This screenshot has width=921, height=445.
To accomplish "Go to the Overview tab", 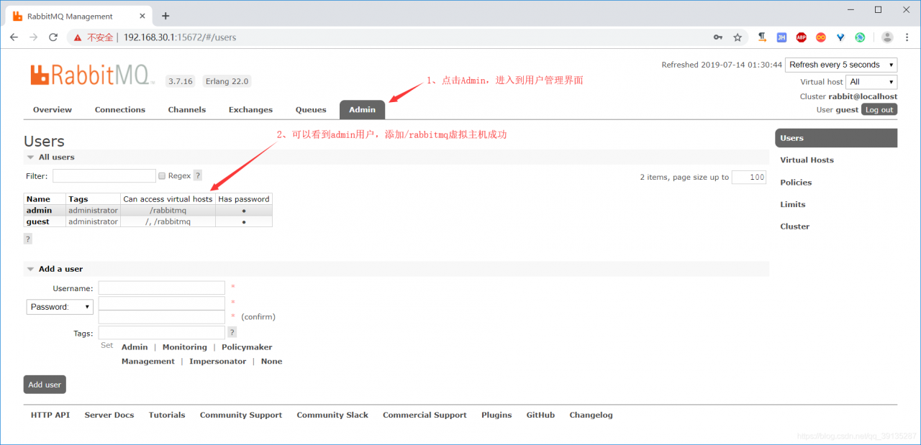I will tap(53, 110).
